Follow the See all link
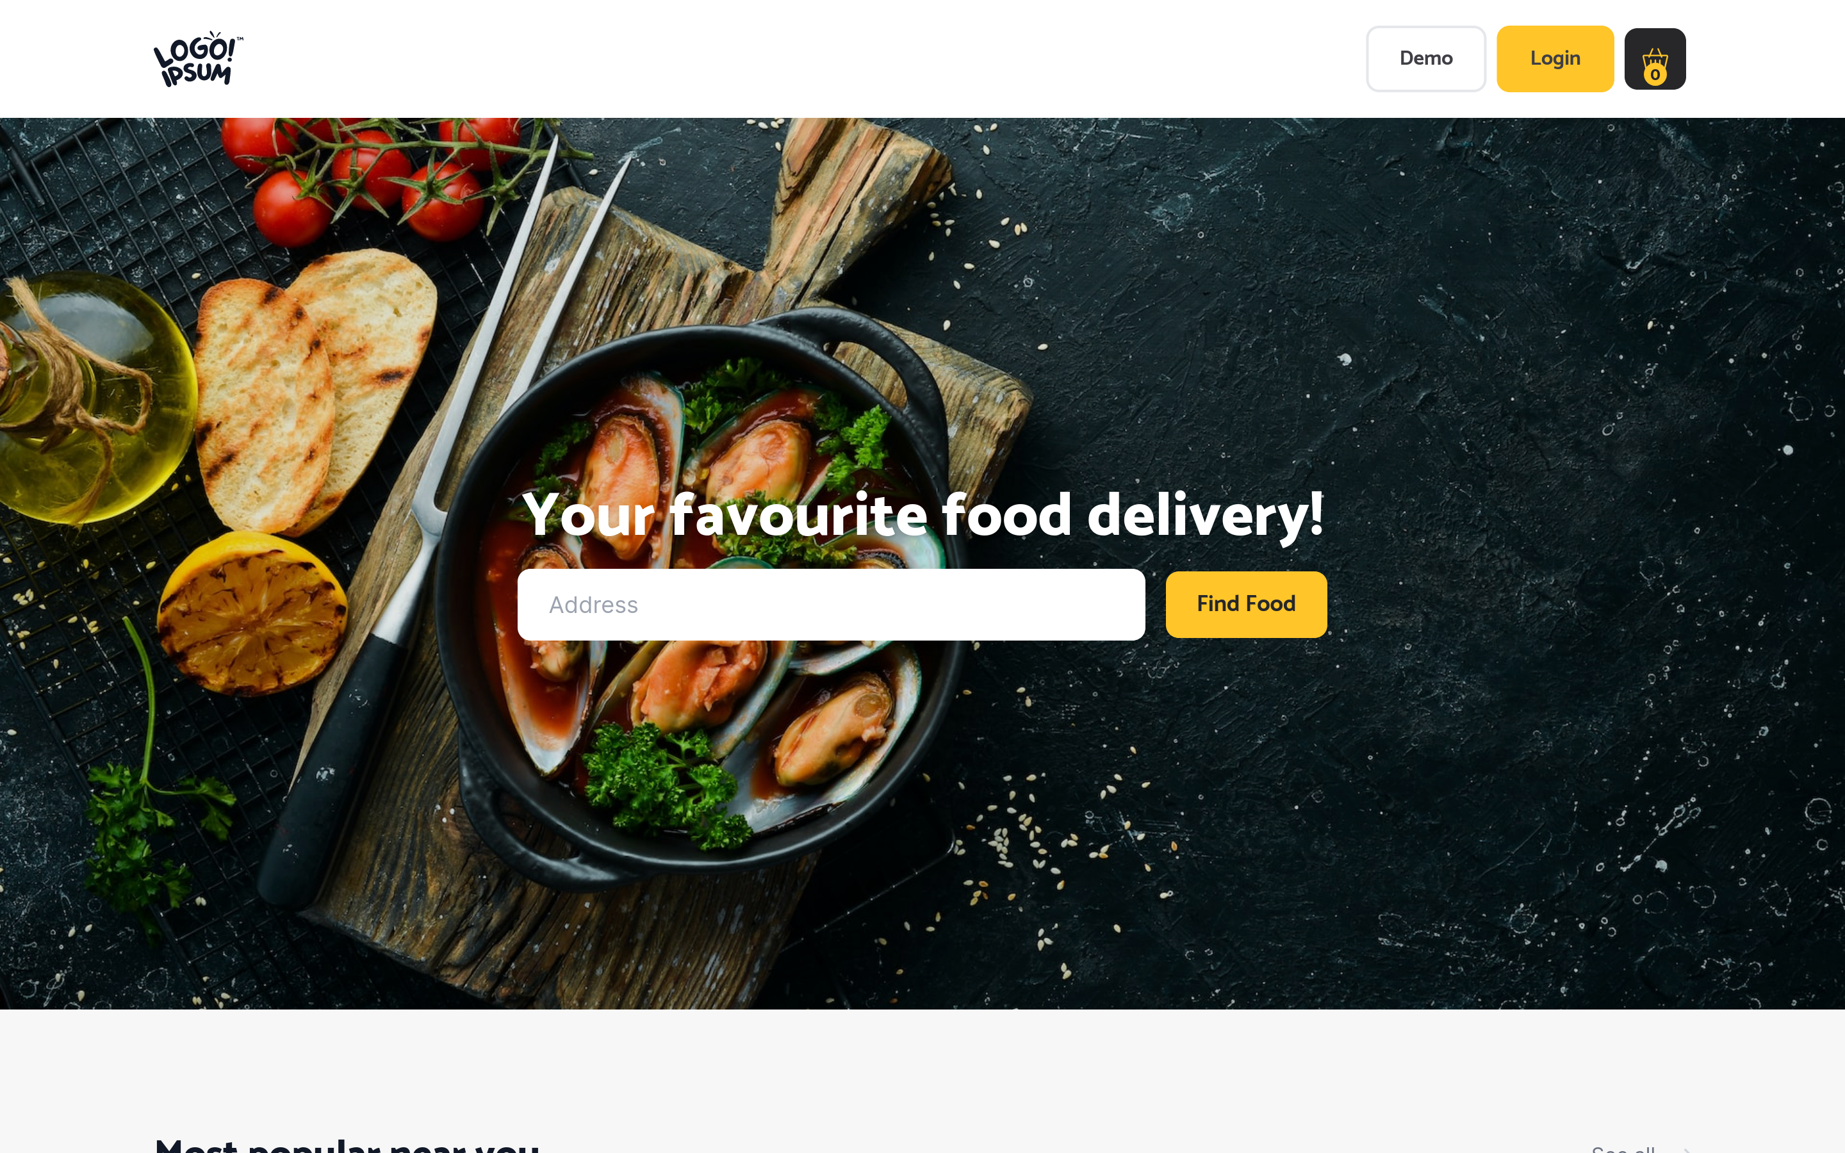 [1624, 1149]
